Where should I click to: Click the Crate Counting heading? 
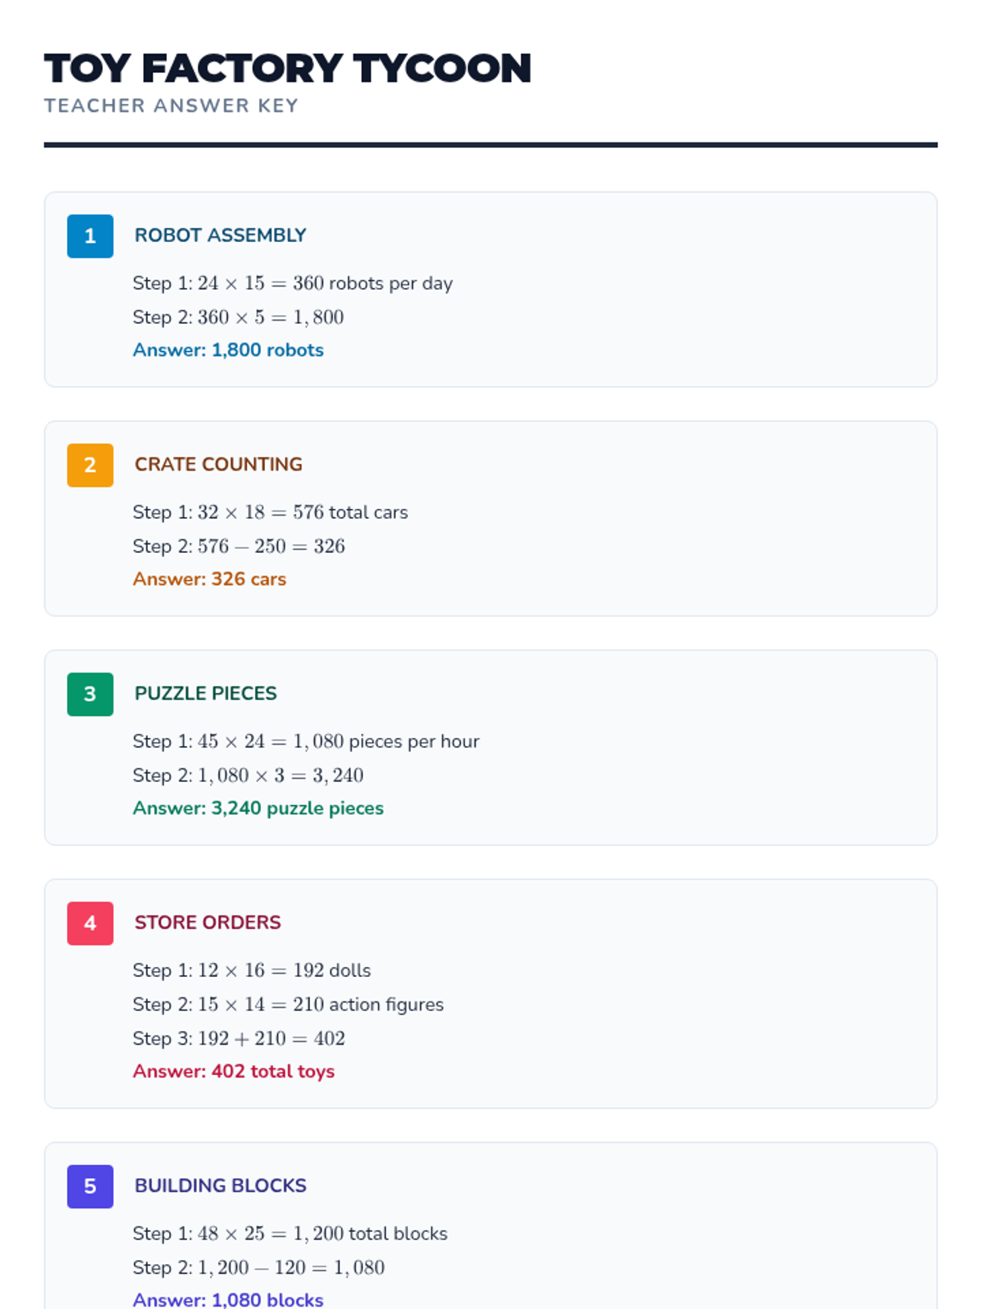coord(218,465)
